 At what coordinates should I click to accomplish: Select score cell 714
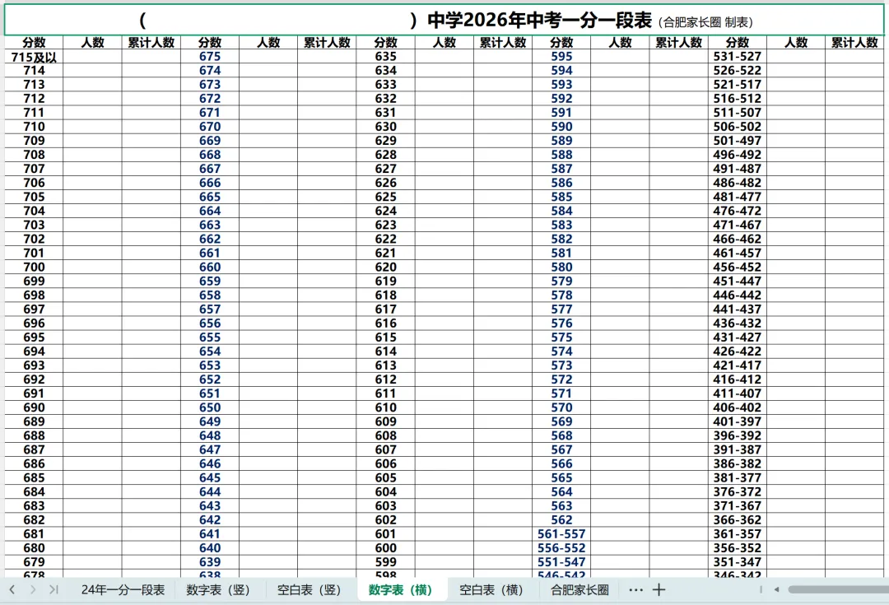coord(34,70)
